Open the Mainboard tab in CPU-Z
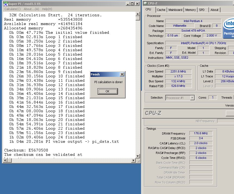The width and height of the screenshot is (234, 194). pos(175,10)
